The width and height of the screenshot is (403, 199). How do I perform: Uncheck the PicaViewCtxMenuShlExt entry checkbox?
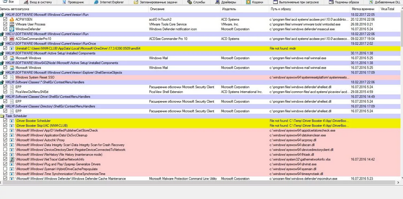pyautogui.click(x=5, y=92)
